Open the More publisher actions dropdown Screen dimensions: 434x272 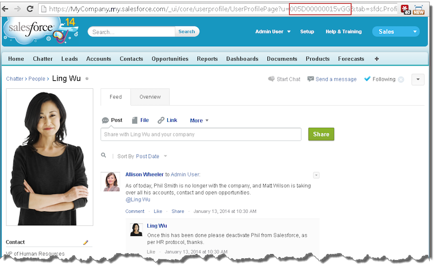point(199,120)
